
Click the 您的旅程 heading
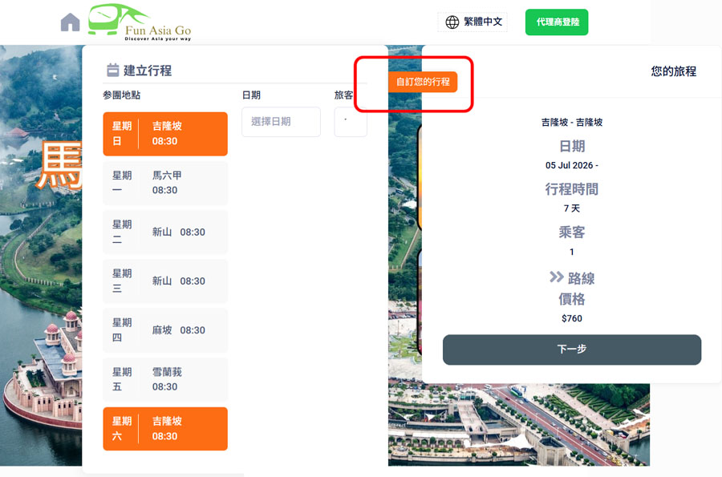[x=673, y=71]
